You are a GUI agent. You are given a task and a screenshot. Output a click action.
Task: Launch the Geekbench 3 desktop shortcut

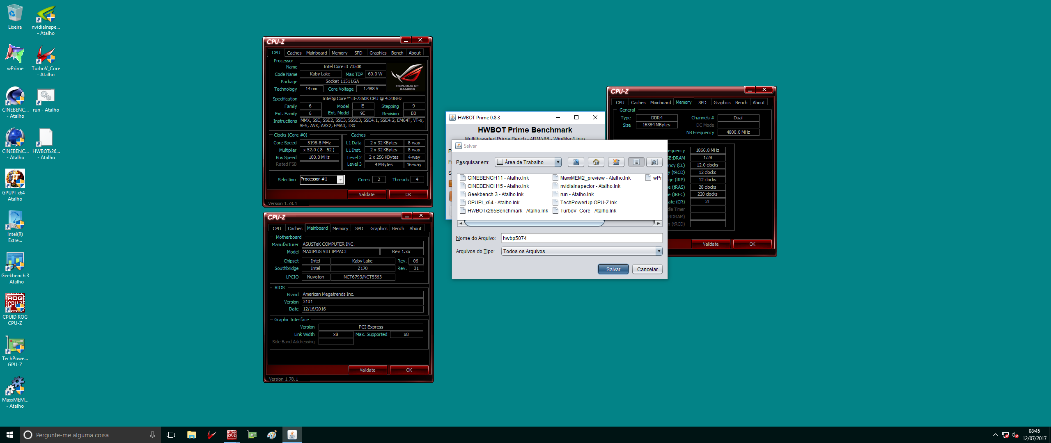point(15,268)
